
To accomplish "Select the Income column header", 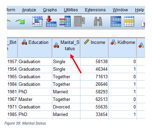I will coord(94,48).
